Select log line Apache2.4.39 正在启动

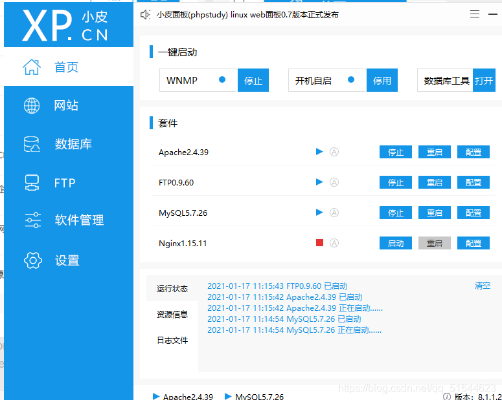[x=295, y=308]
